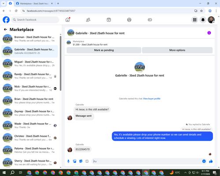Open the Gaming icon in top nav
Screen dimensions: 220x176
[150, 20]
